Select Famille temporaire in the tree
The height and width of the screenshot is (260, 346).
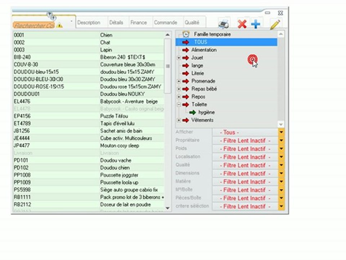click(212, 34)
